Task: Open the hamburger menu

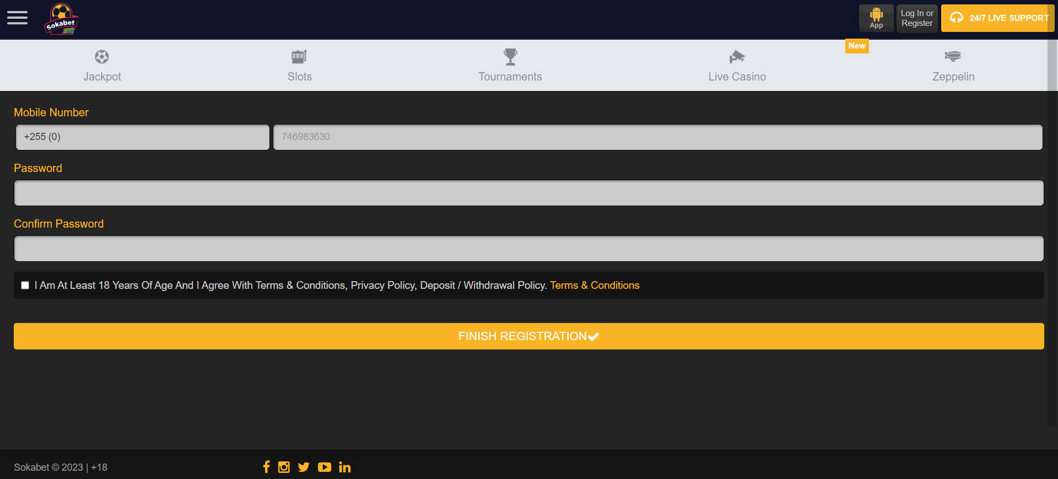Action: 17,18
